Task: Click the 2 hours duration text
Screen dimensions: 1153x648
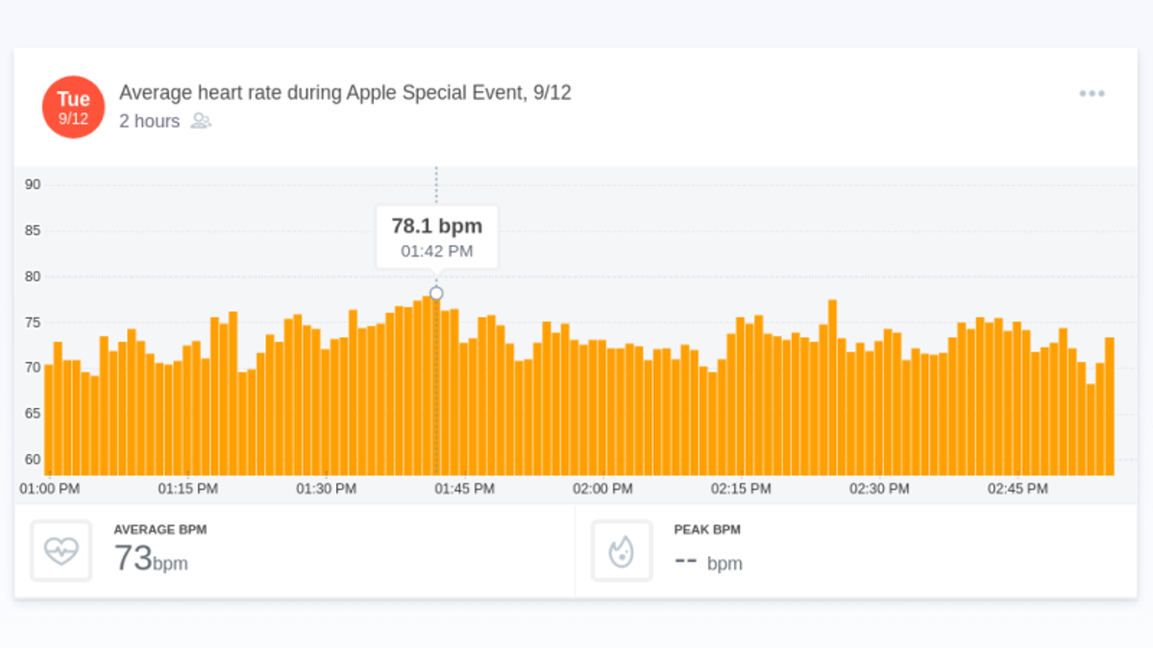Action: click(149, 121)
